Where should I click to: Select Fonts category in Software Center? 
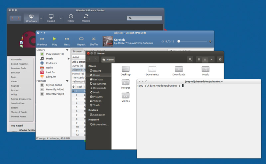point(14,77)
